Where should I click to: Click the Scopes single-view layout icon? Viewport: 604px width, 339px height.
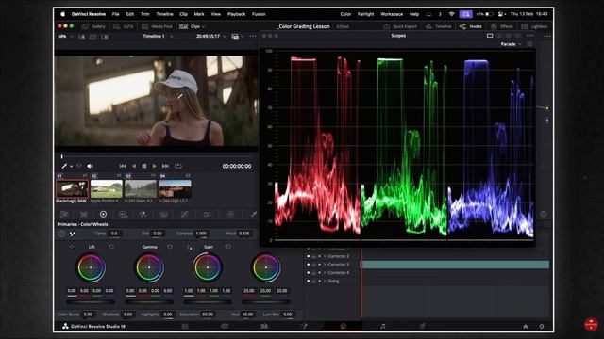(490, 36)
